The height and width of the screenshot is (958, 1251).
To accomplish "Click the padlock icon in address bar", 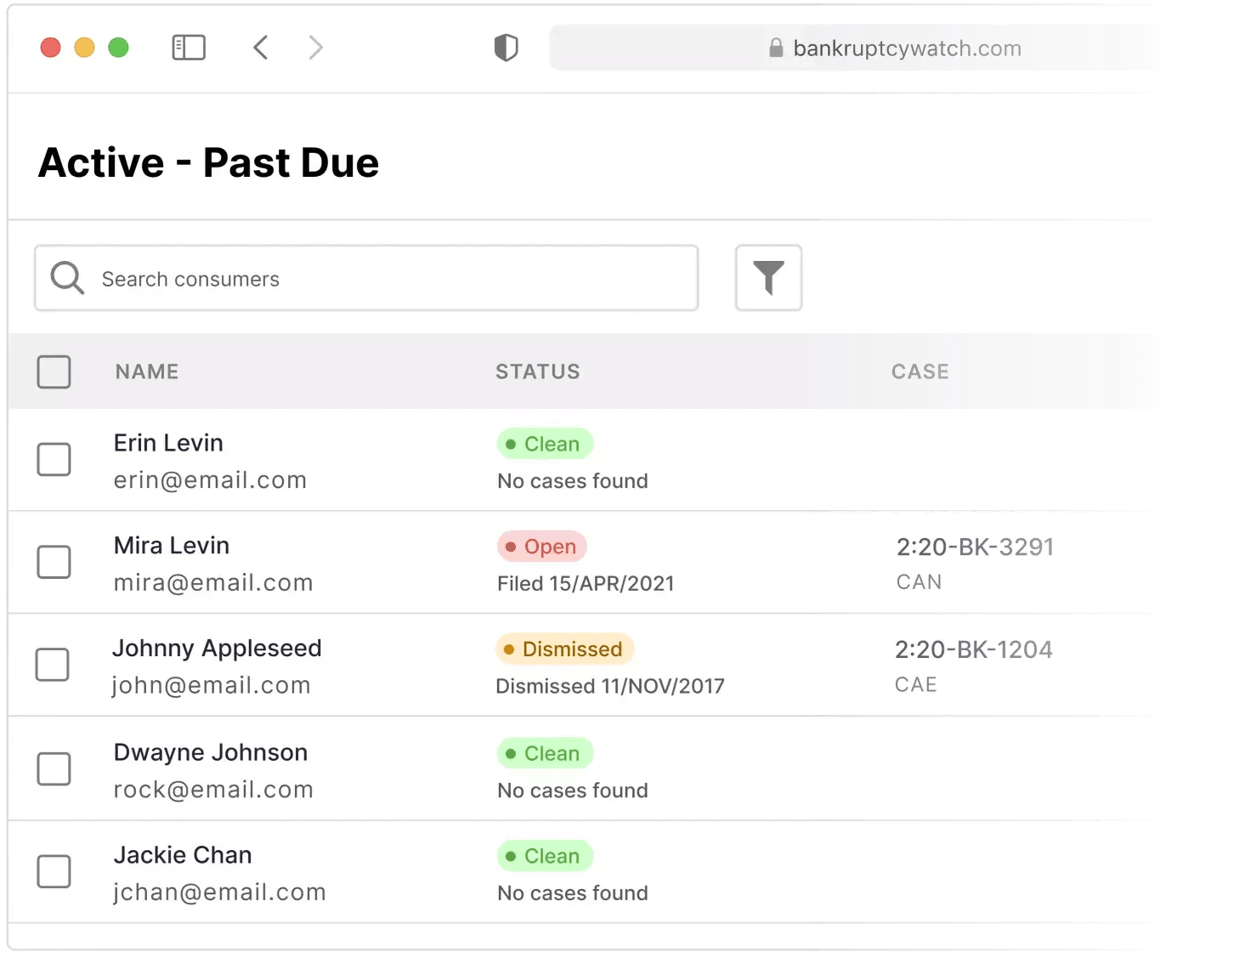I will [775, 48].
